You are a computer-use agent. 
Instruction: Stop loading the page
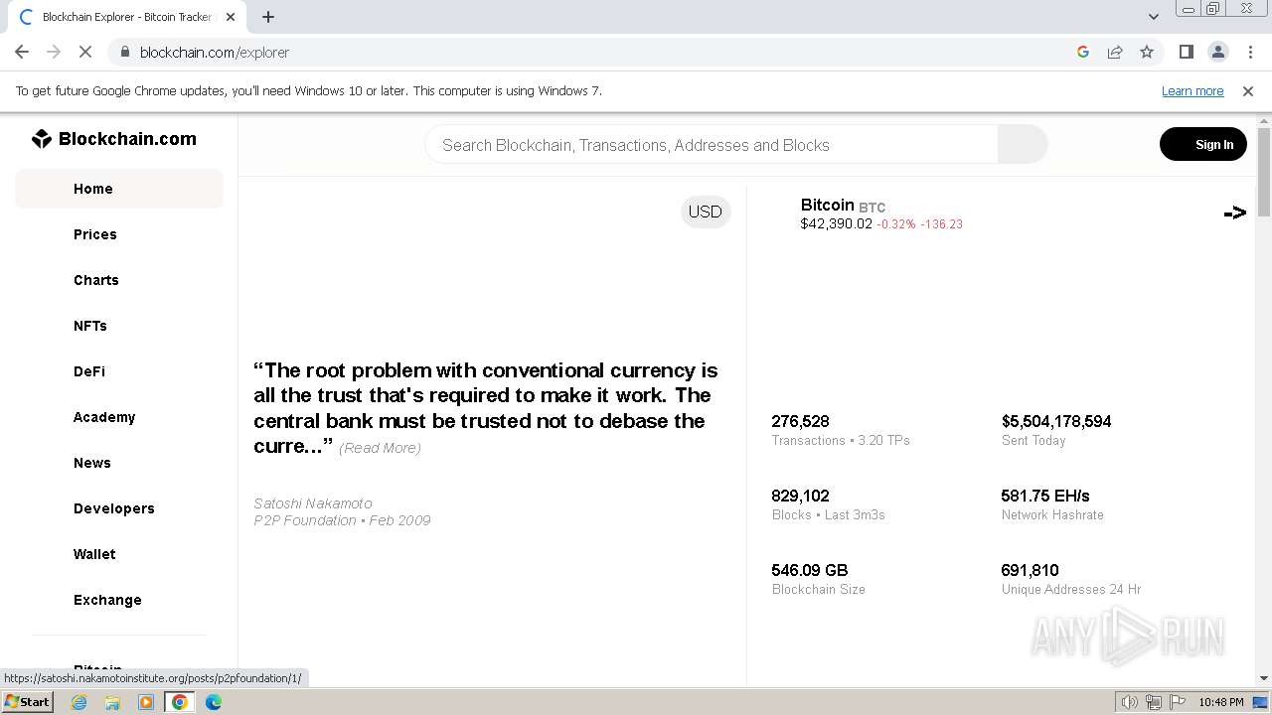pyautogui.click(x=85, y=52)
